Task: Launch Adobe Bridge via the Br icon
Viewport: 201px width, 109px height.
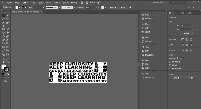Action: [x=82, y=3]
